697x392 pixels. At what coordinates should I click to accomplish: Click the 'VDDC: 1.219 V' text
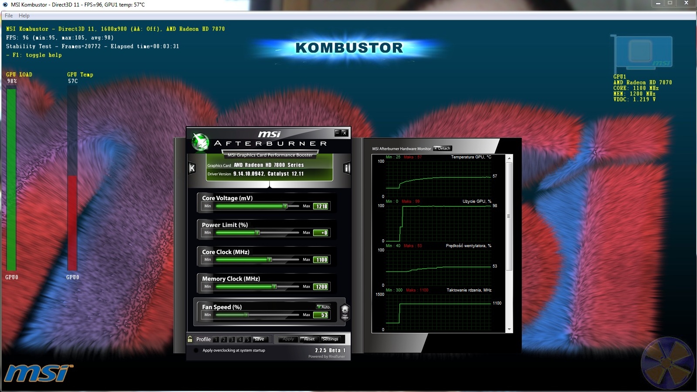click(x=634, y=100)
